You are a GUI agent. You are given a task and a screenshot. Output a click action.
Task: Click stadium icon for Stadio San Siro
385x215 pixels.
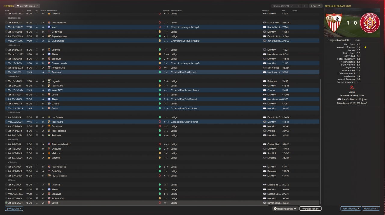(x=265, y=27)
